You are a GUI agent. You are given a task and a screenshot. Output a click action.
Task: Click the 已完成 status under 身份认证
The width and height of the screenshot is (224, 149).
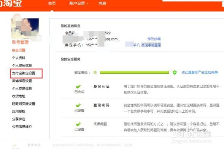(79, 92)
